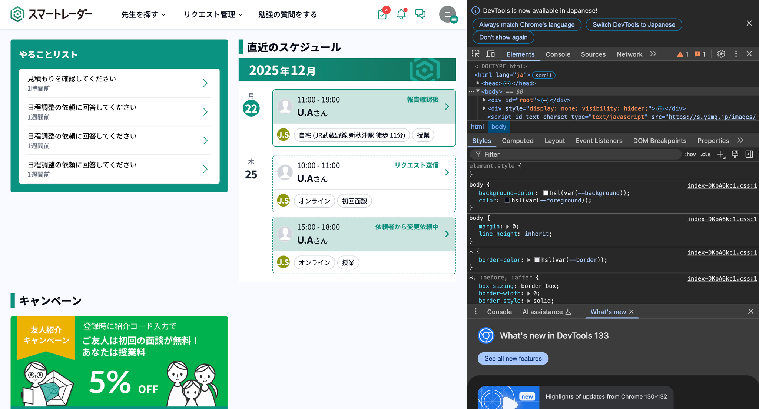This screenshot has width=759, height=409.
Task: Click the user avatar menu icon
Action: pos(448,14)
